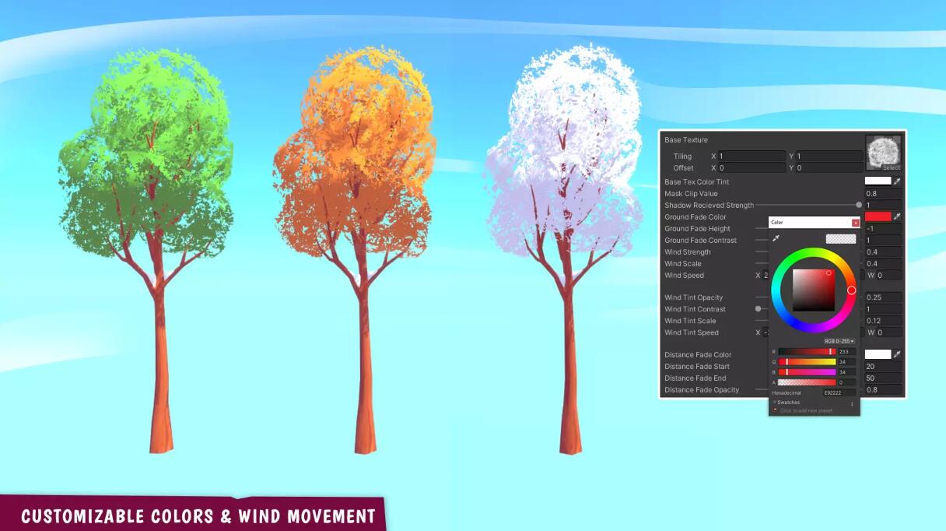
Task: Open the Swatches kebab options menu
Action: pos(852,403)
